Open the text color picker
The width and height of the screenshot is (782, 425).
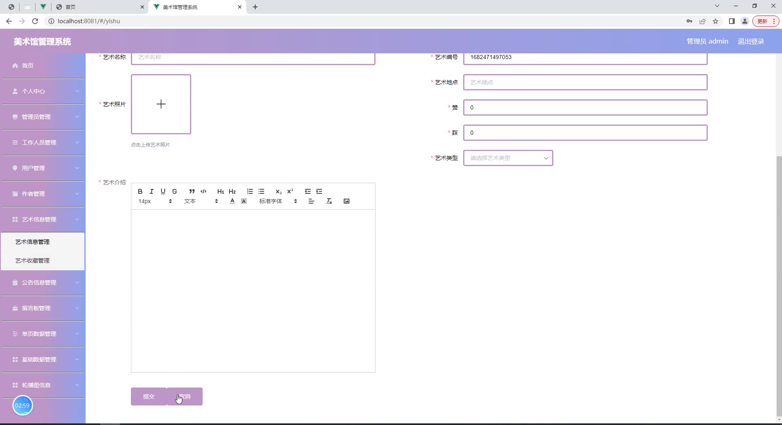pos(232,201)
